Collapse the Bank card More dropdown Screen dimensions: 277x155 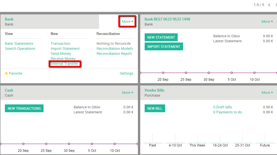[x=127, y=21]
